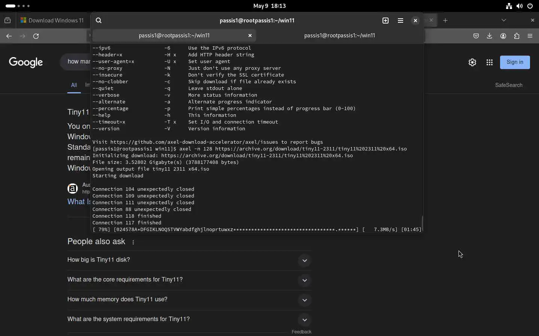This screenshot has height=336, width=539.
Task: Expand How big is Tiny11 disk
Action: pos(189,260)
